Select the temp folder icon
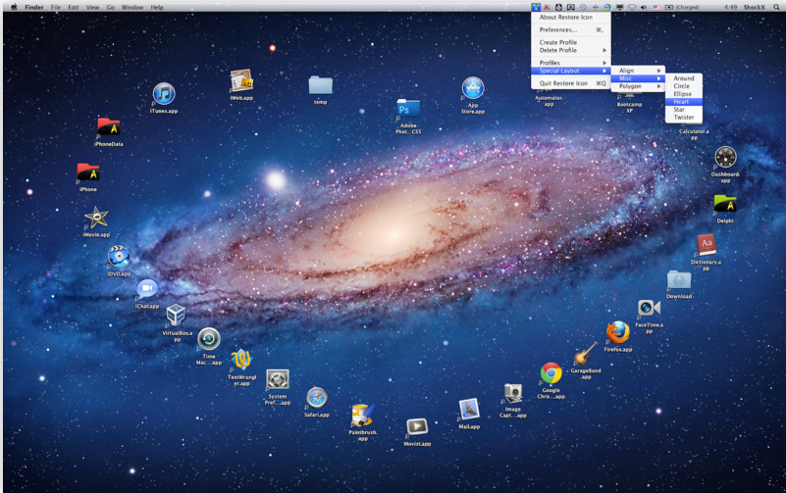This screenshot has width=786, height=493. [x=320, y=85]
